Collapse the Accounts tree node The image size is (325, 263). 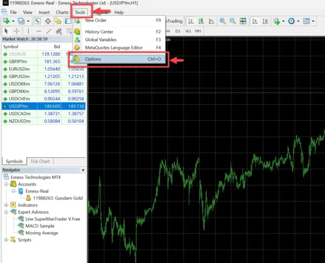(6, 184)
